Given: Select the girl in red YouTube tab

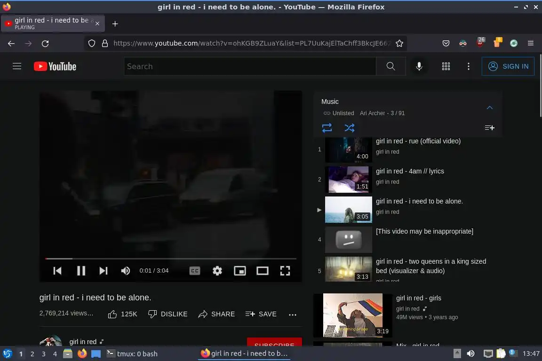Looking at the screenshot, I should tap(53, 24).
